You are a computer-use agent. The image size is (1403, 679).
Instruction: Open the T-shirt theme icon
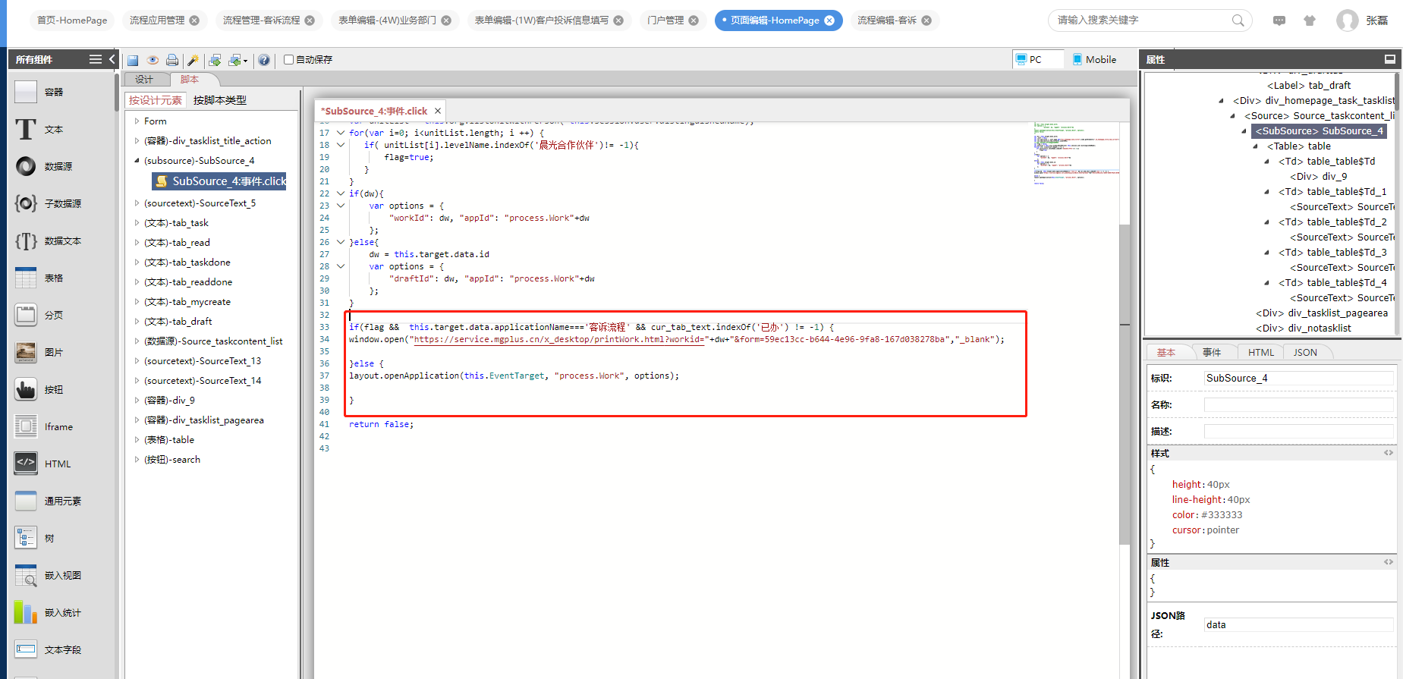coord(1310,20)
